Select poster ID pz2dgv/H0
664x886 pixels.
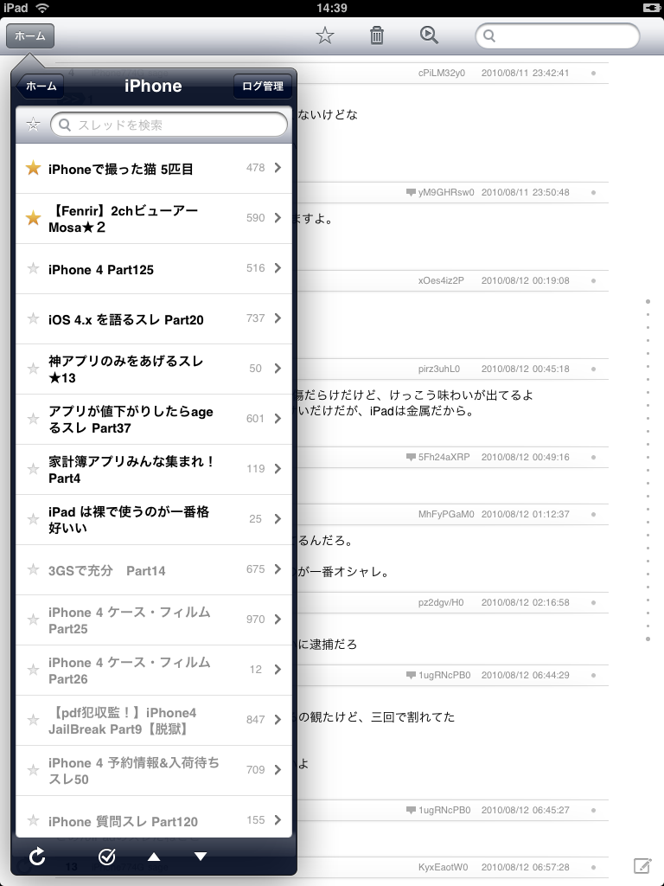point(441,602)
